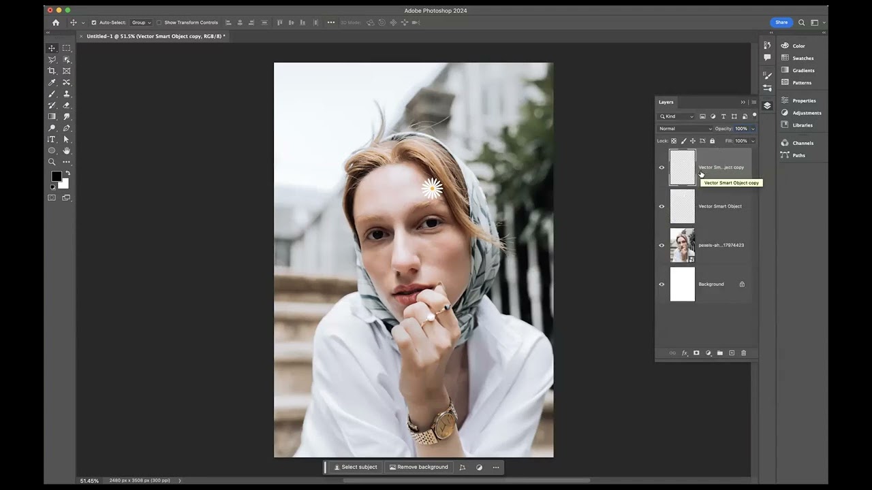Open the Fill slider dropdown arrow
The width and height of the screenshot is (872, 490).
coord(752,141)
